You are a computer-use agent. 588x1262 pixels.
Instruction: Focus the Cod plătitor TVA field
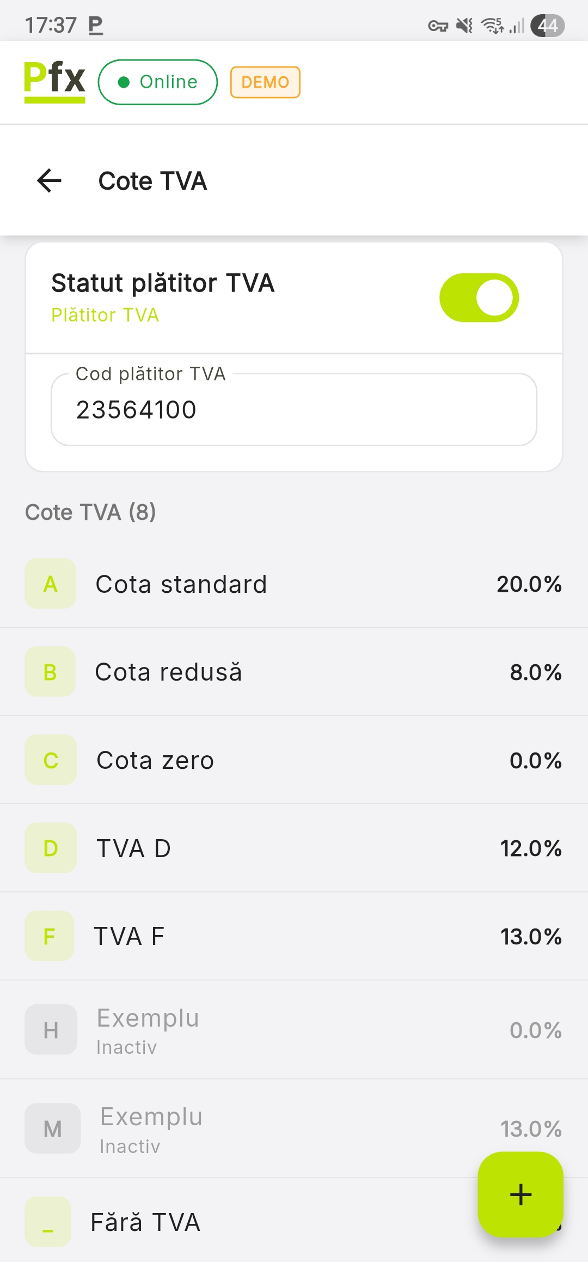[x=294, y=410]
